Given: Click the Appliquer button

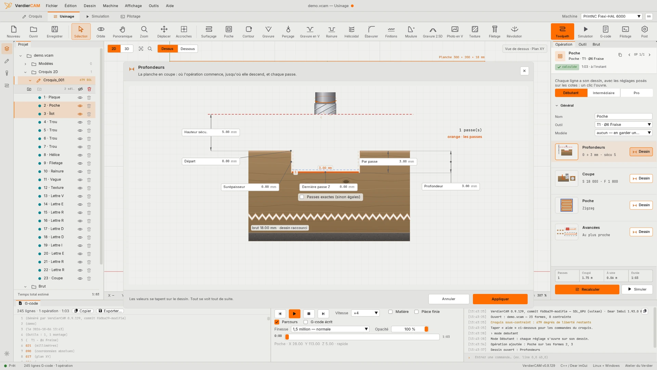Looking at the screenshot, I should pyautogui.click(x=500, y=299).
